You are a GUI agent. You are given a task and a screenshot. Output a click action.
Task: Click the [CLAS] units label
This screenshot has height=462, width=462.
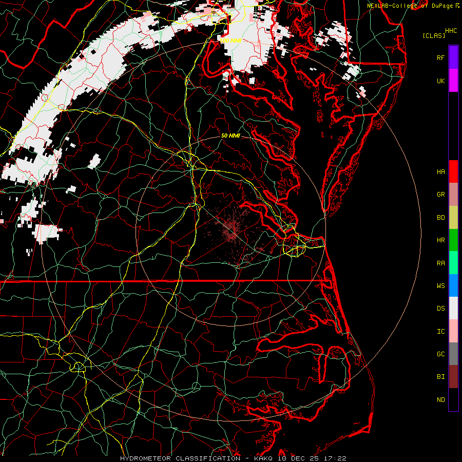pyautogui.click(x=434, y=35)
